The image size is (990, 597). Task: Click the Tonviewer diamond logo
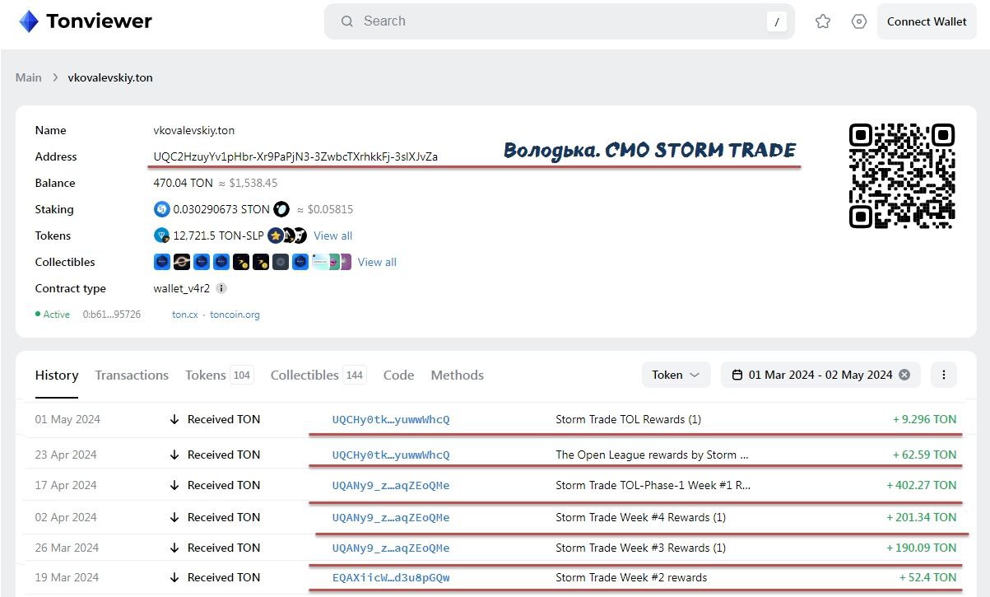click(28, 21)
